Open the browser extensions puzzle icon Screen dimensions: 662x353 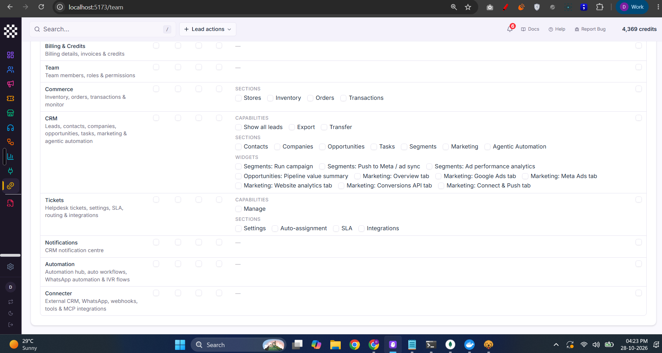click(x=600, y=7)
